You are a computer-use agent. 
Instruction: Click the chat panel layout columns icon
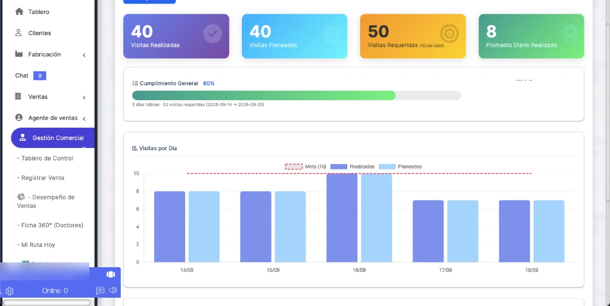pyautogui.click(x=111, y=274)
